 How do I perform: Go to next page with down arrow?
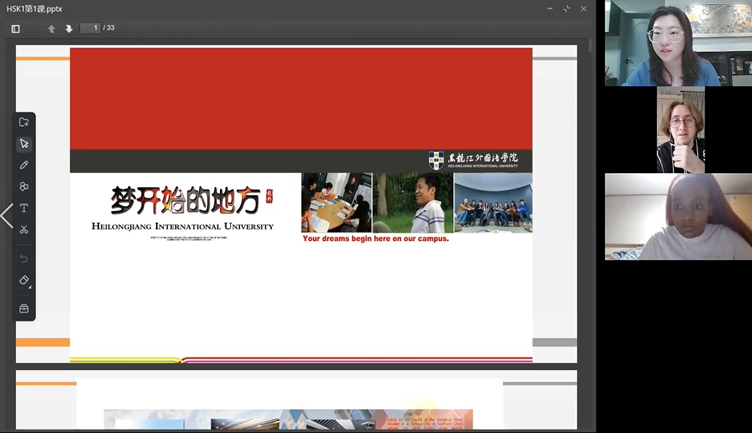69,29
